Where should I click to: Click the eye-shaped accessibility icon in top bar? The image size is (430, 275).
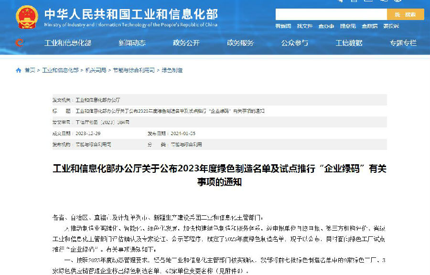pyautogui.click(x=398, y=2)
